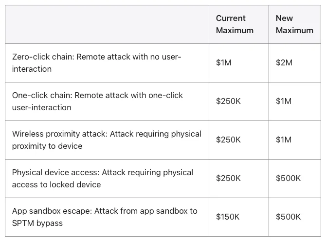326x242 pixels.
Task: Click Physical device access's new $500K value
Action: [x=288, y=179]
